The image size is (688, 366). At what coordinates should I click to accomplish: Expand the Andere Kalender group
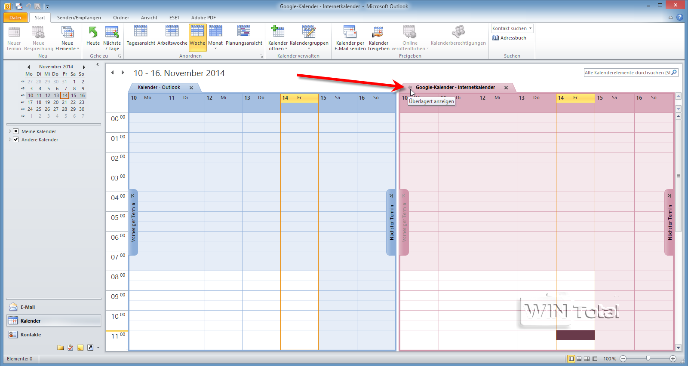10,140
